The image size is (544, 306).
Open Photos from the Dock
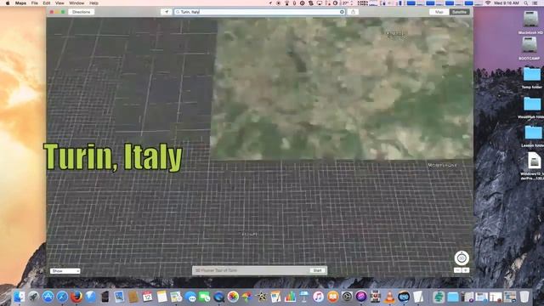233,297
